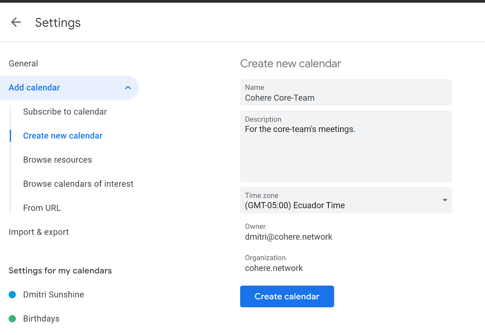Go back with the Settings arrow
This screenshot has width=485, height=335.
click(x=16, y=22)
